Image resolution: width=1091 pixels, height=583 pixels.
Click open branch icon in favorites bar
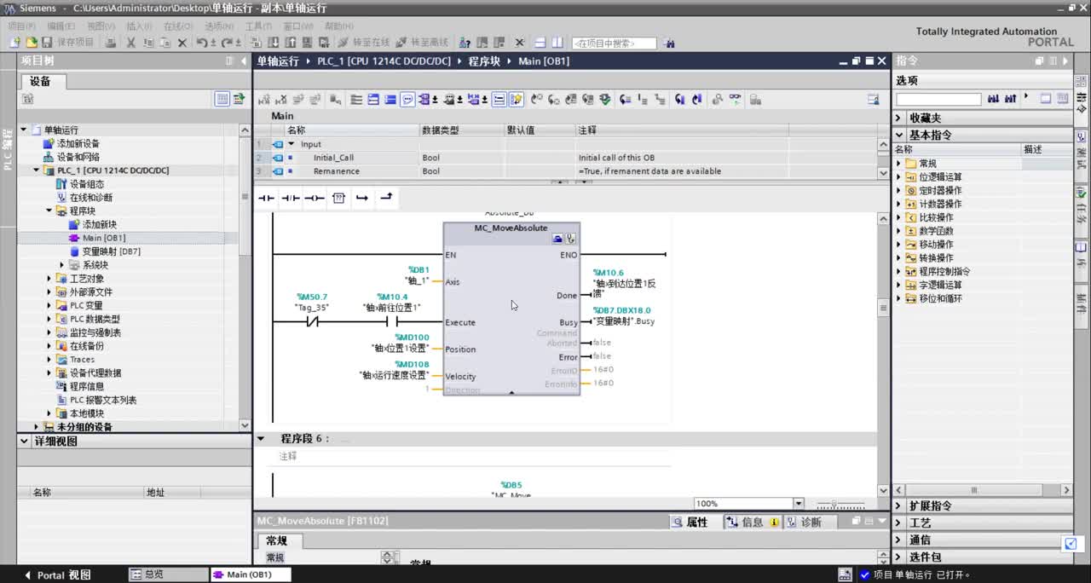362,198
